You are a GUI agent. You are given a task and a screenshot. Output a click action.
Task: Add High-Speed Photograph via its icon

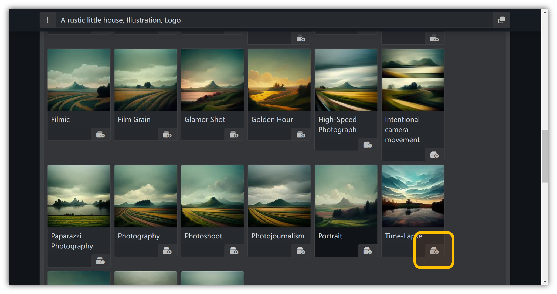pyautogui.click(x=368, y=144)
